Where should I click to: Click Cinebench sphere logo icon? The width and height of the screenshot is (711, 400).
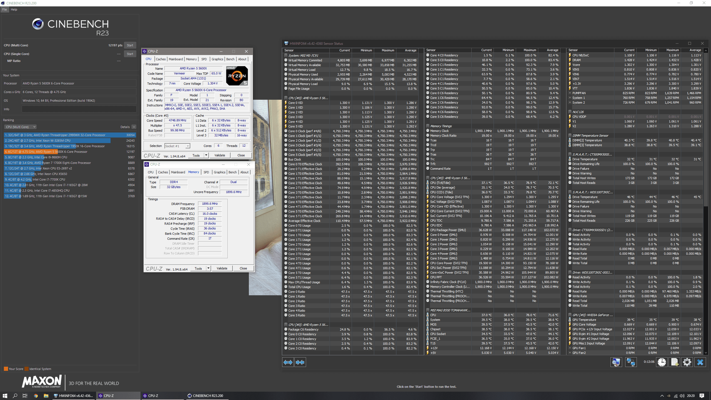click(x=38, y=24)
